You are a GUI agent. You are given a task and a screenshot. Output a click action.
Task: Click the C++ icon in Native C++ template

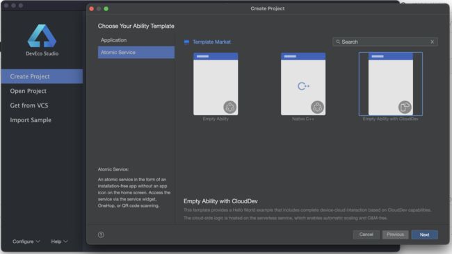tap(303, 86)
